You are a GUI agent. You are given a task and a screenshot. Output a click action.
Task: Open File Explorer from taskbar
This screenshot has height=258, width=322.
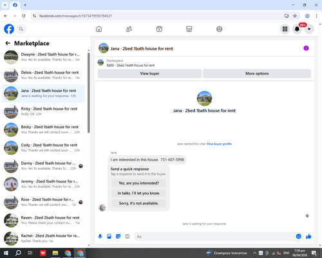point(55,253)
